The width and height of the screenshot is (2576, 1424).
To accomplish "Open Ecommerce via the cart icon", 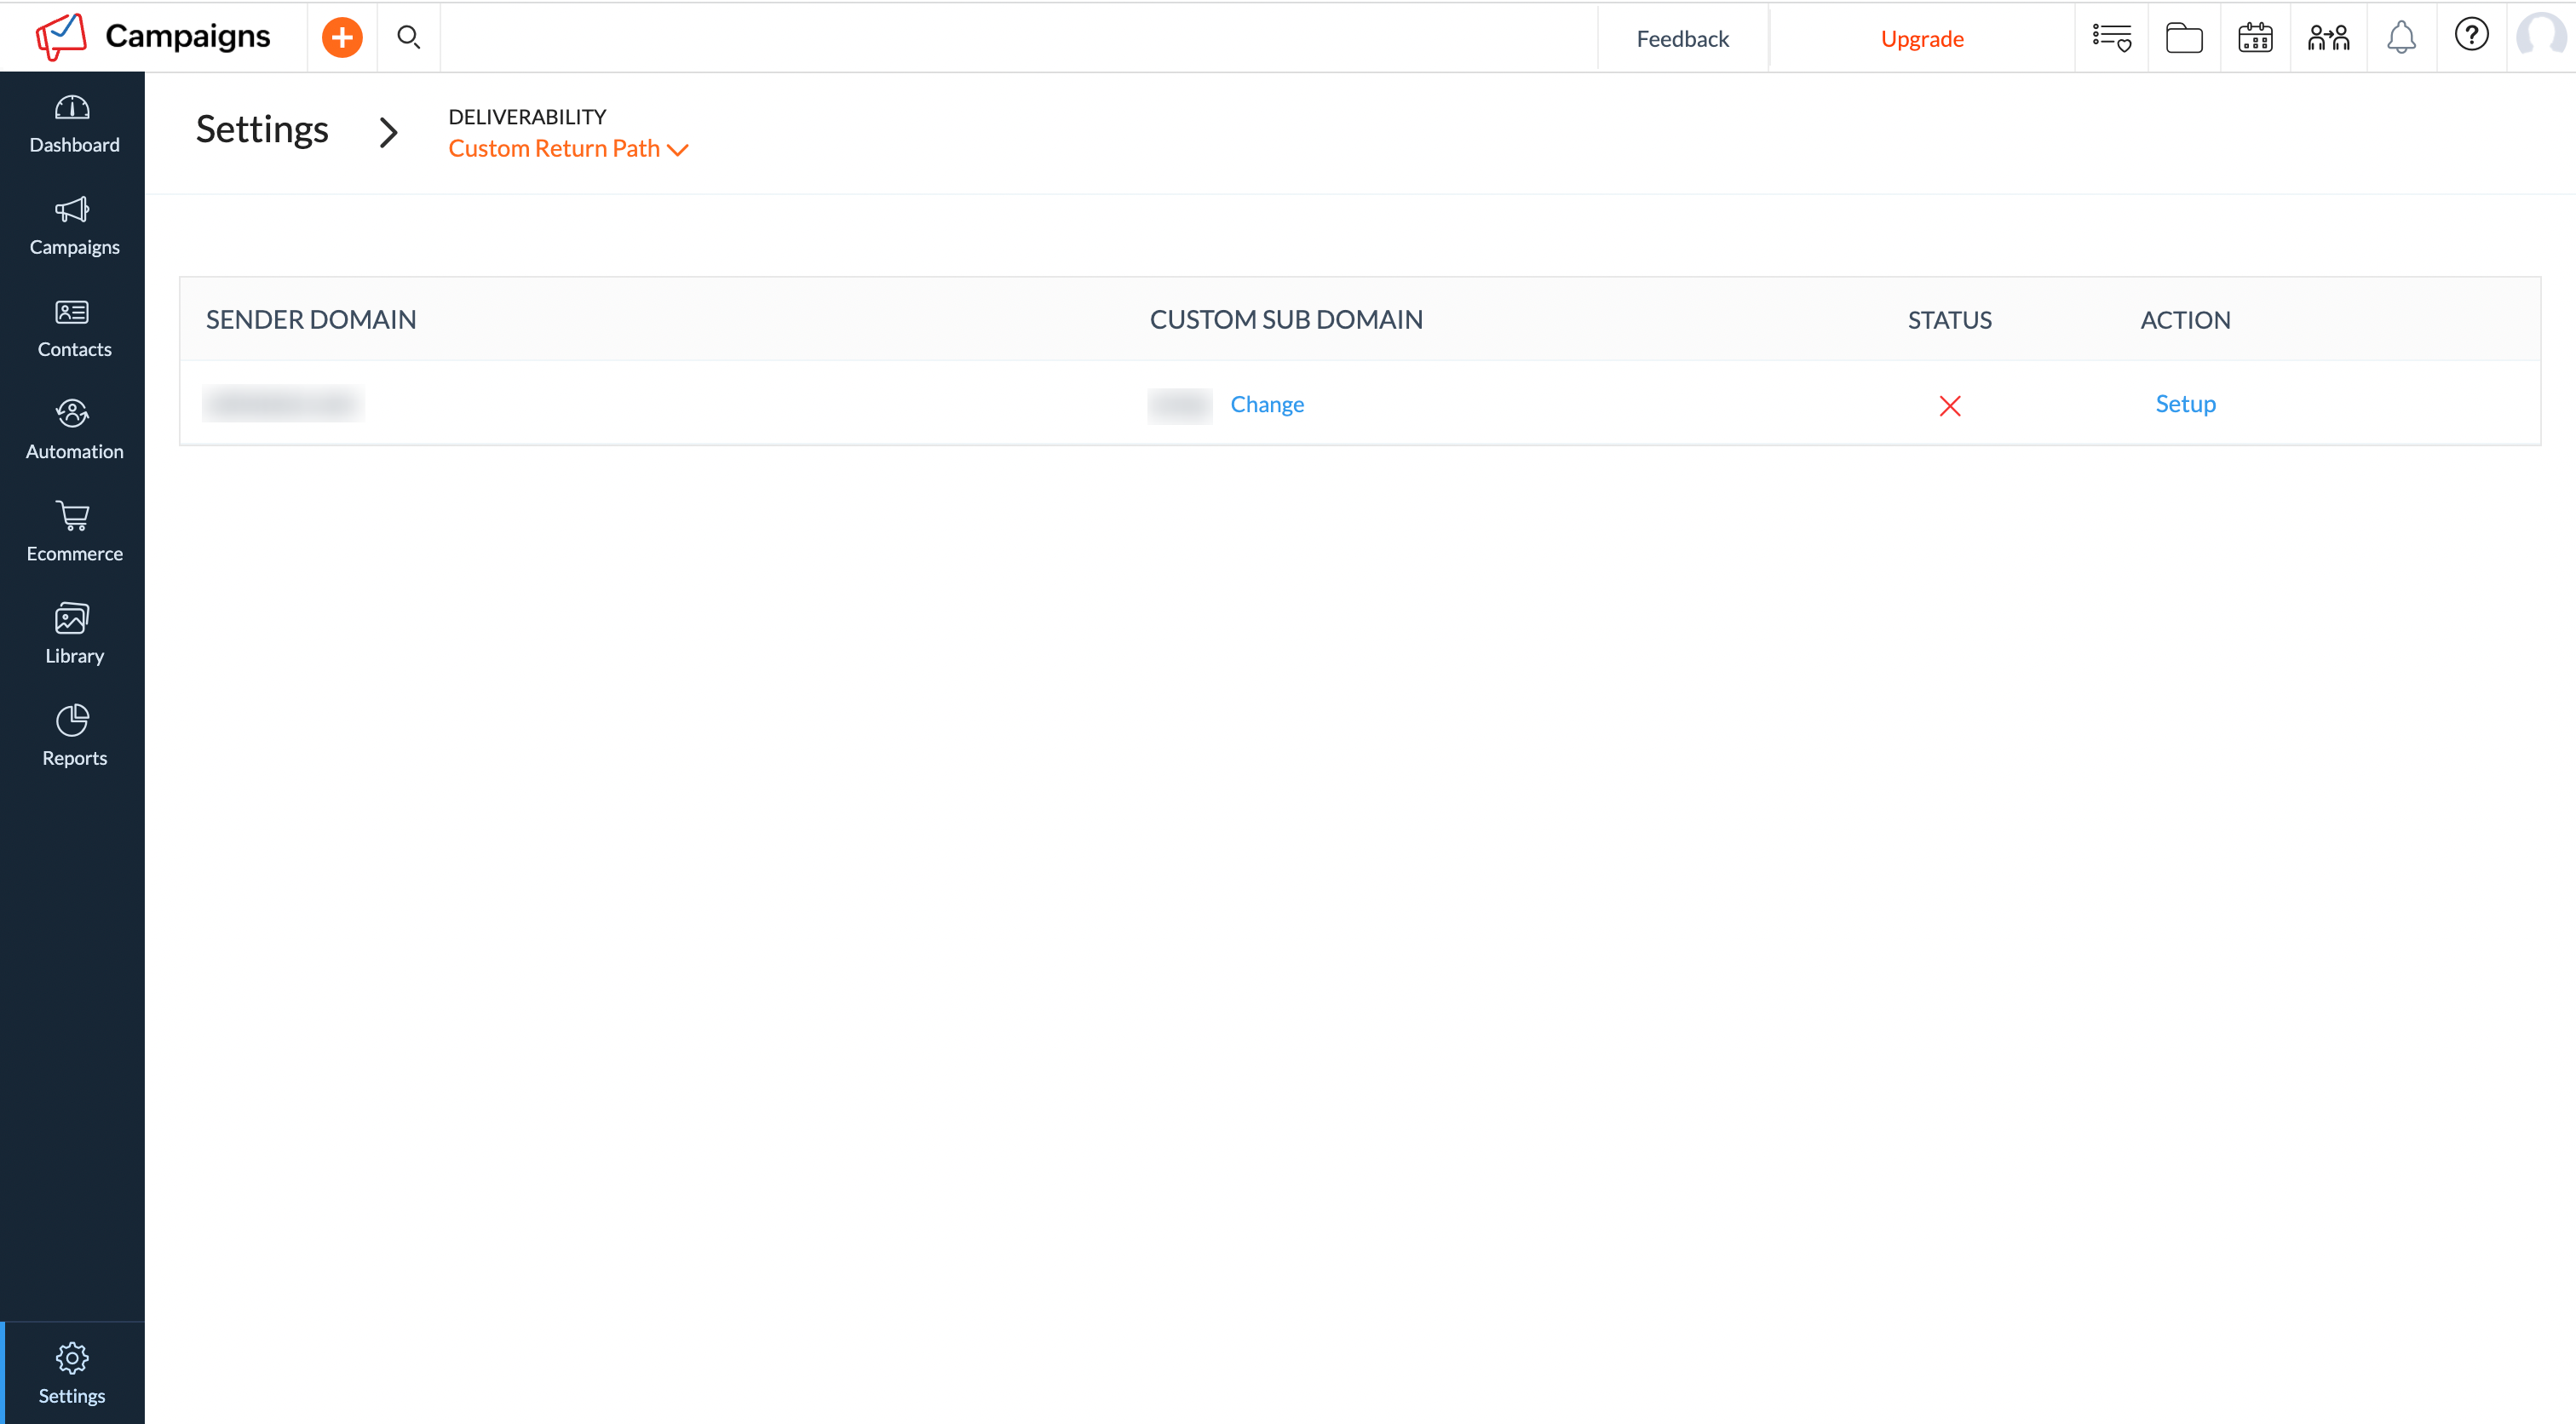I will coord(73,519).
